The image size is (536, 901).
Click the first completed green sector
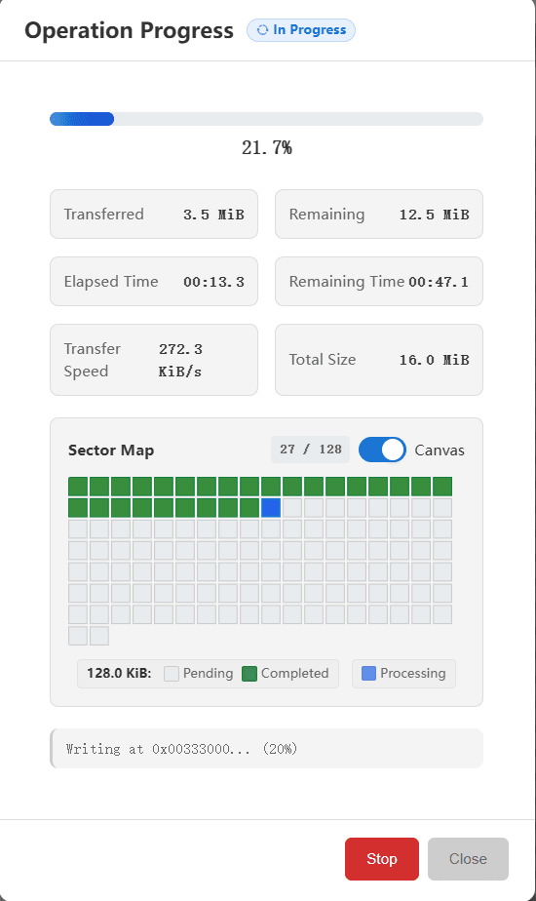coord(78,487)
